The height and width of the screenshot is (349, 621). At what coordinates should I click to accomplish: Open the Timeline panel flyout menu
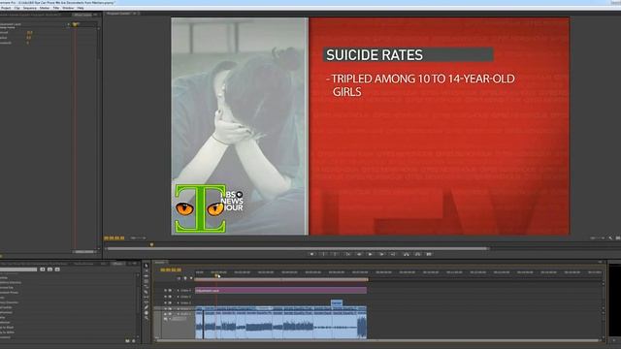[600, 262]
